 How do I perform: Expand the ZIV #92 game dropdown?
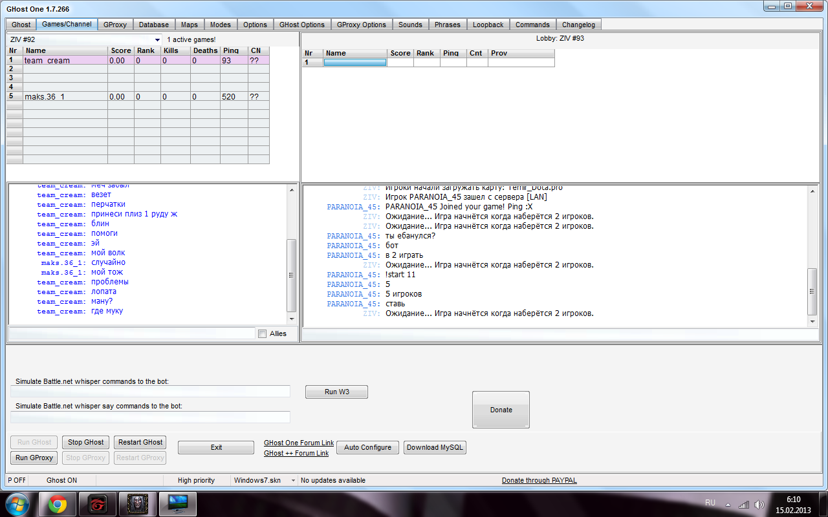(157, 39)
